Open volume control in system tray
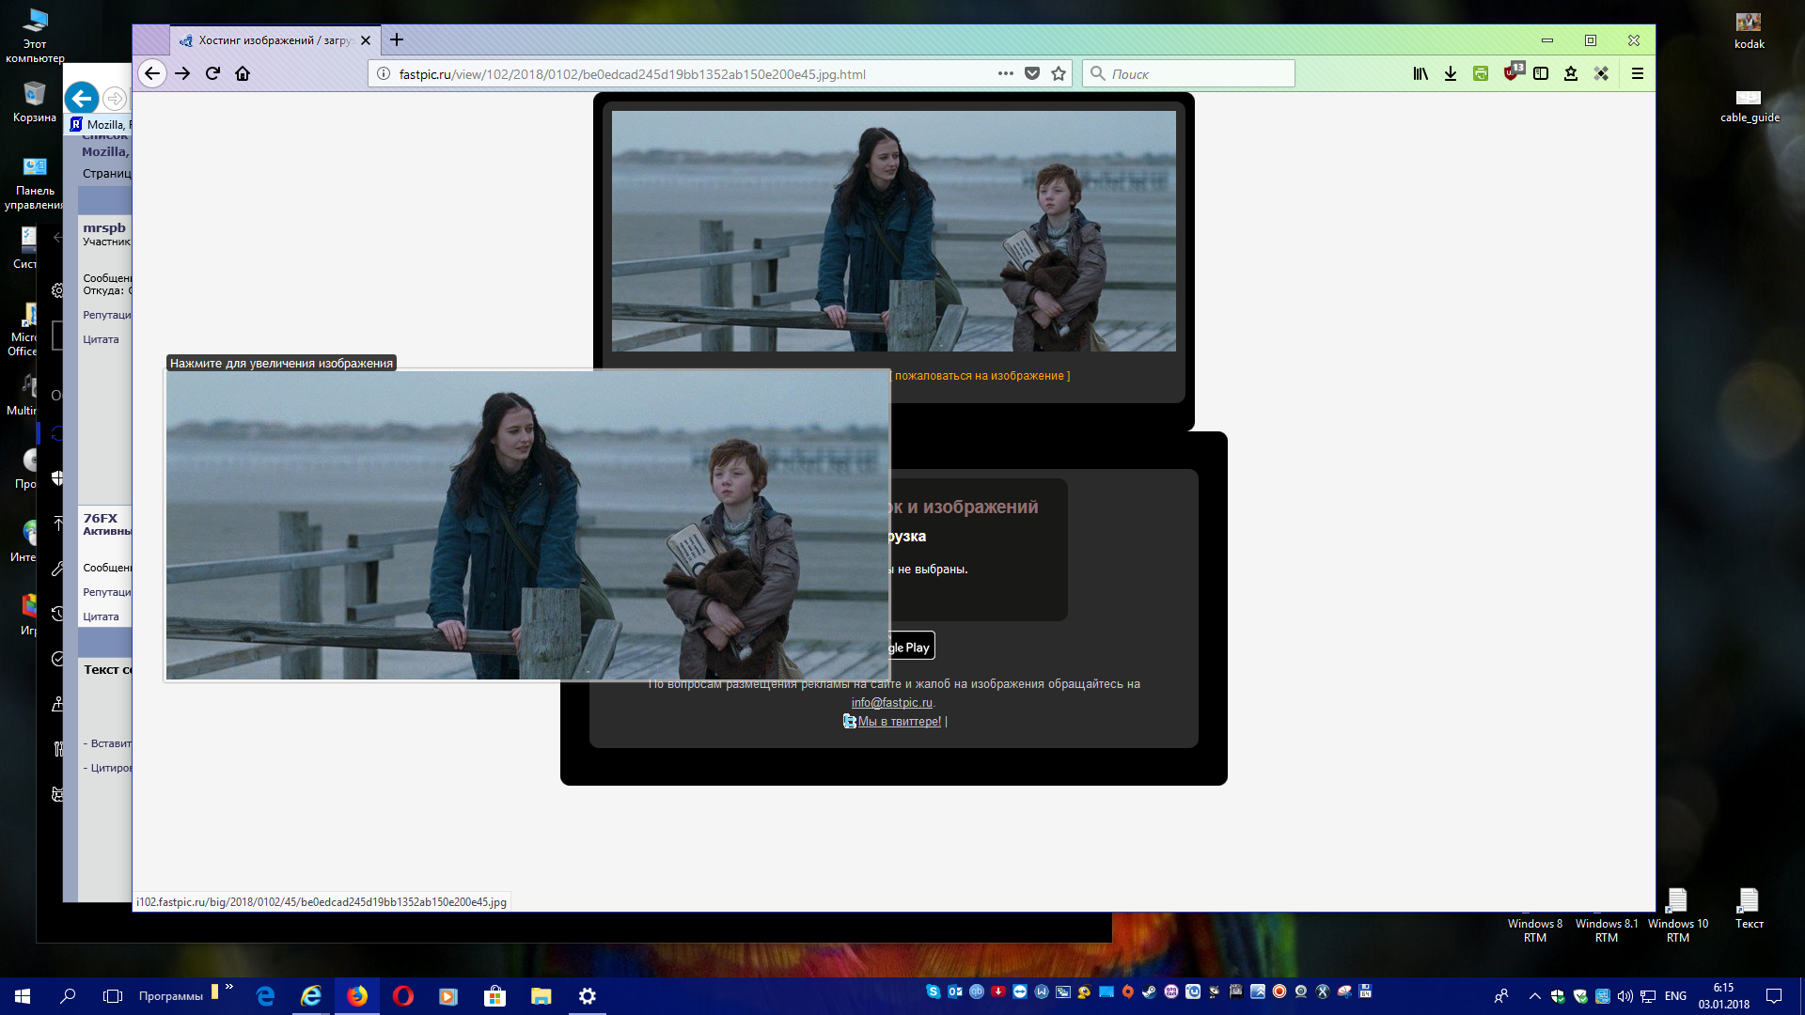The image size is (1805, 1015). (x=1625, y=996)
